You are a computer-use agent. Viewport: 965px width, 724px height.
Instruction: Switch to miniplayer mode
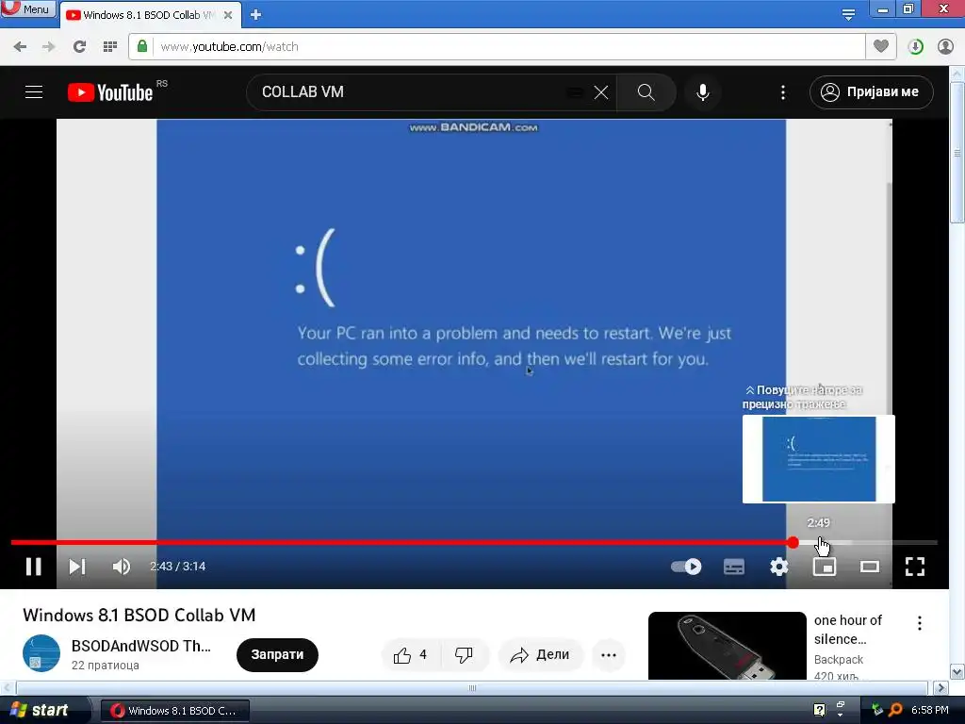tap(824, 567)
